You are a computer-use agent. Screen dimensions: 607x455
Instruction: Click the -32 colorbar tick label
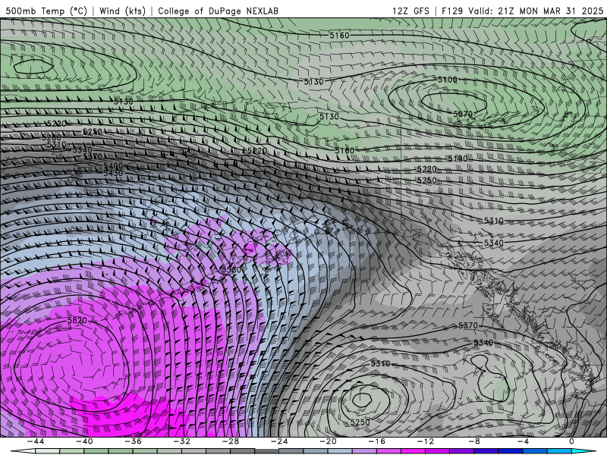point(181,441)
